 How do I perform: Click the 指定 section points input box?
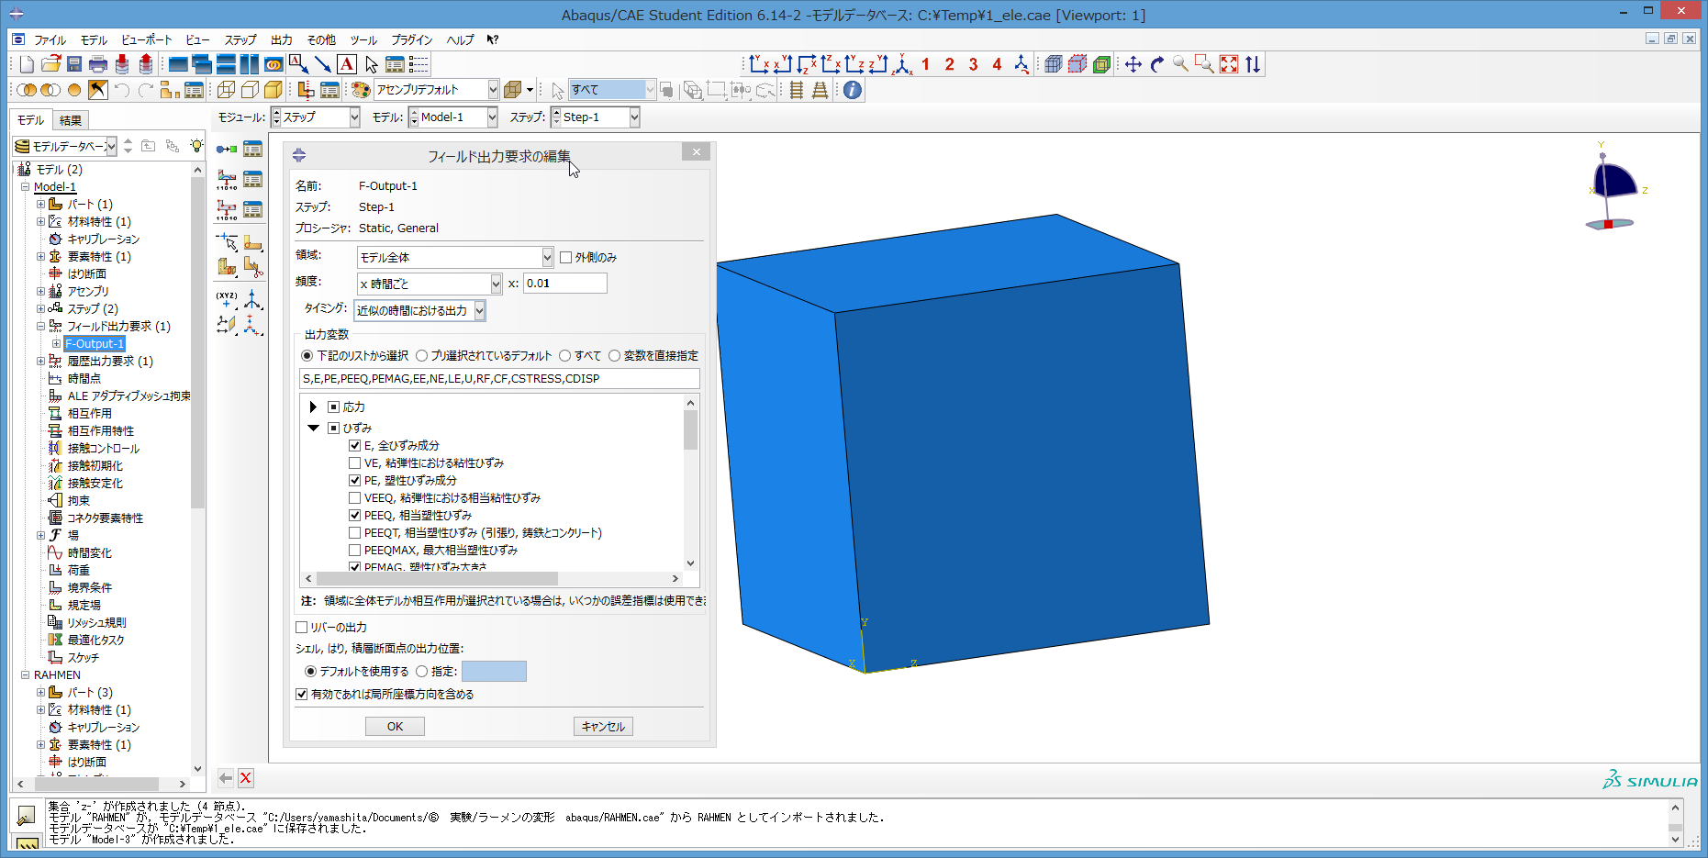[x=494, y=672]
